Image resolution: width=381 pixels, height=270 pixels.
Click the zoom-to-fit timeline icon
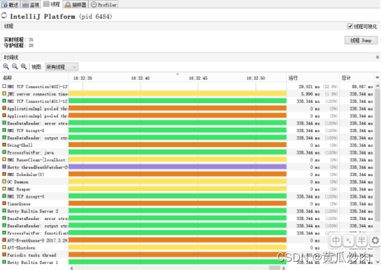click(23, 66)
